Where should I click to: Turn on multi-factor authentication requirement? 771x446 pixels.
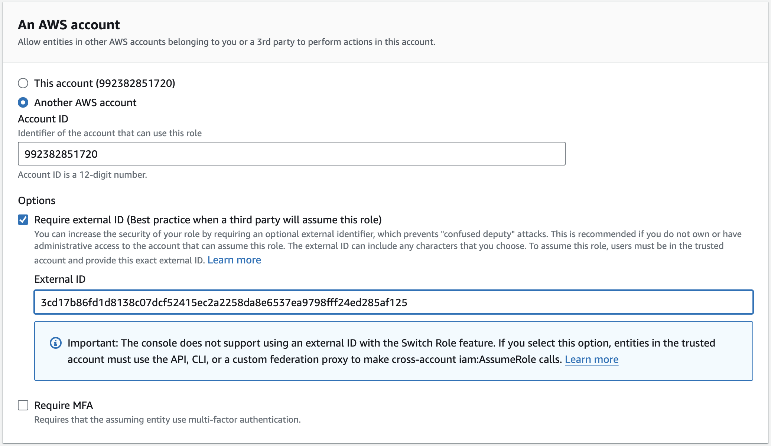tap(23, 406)
